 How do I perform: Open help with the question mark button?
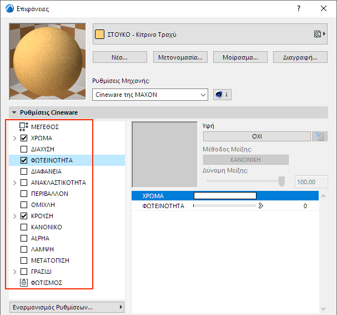[x=299, y=8]
